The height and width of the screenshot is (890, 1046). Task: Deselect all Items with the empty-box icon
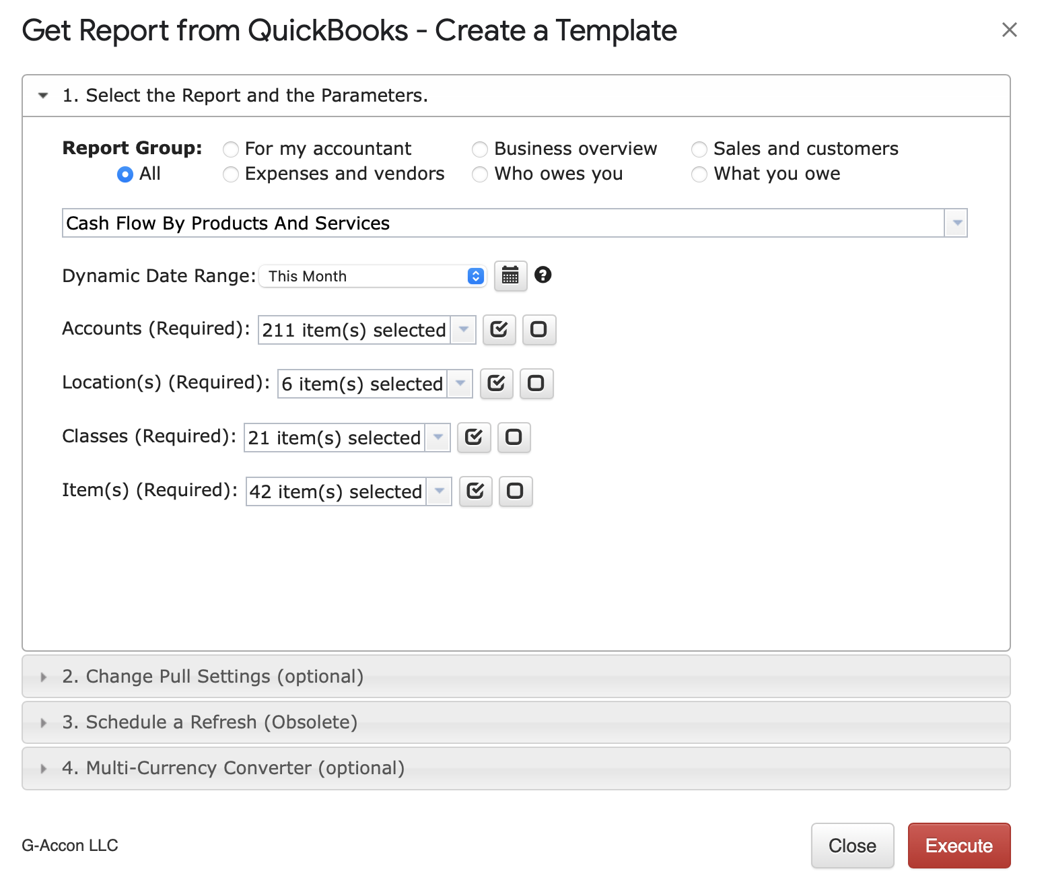(x=515, y=491)
